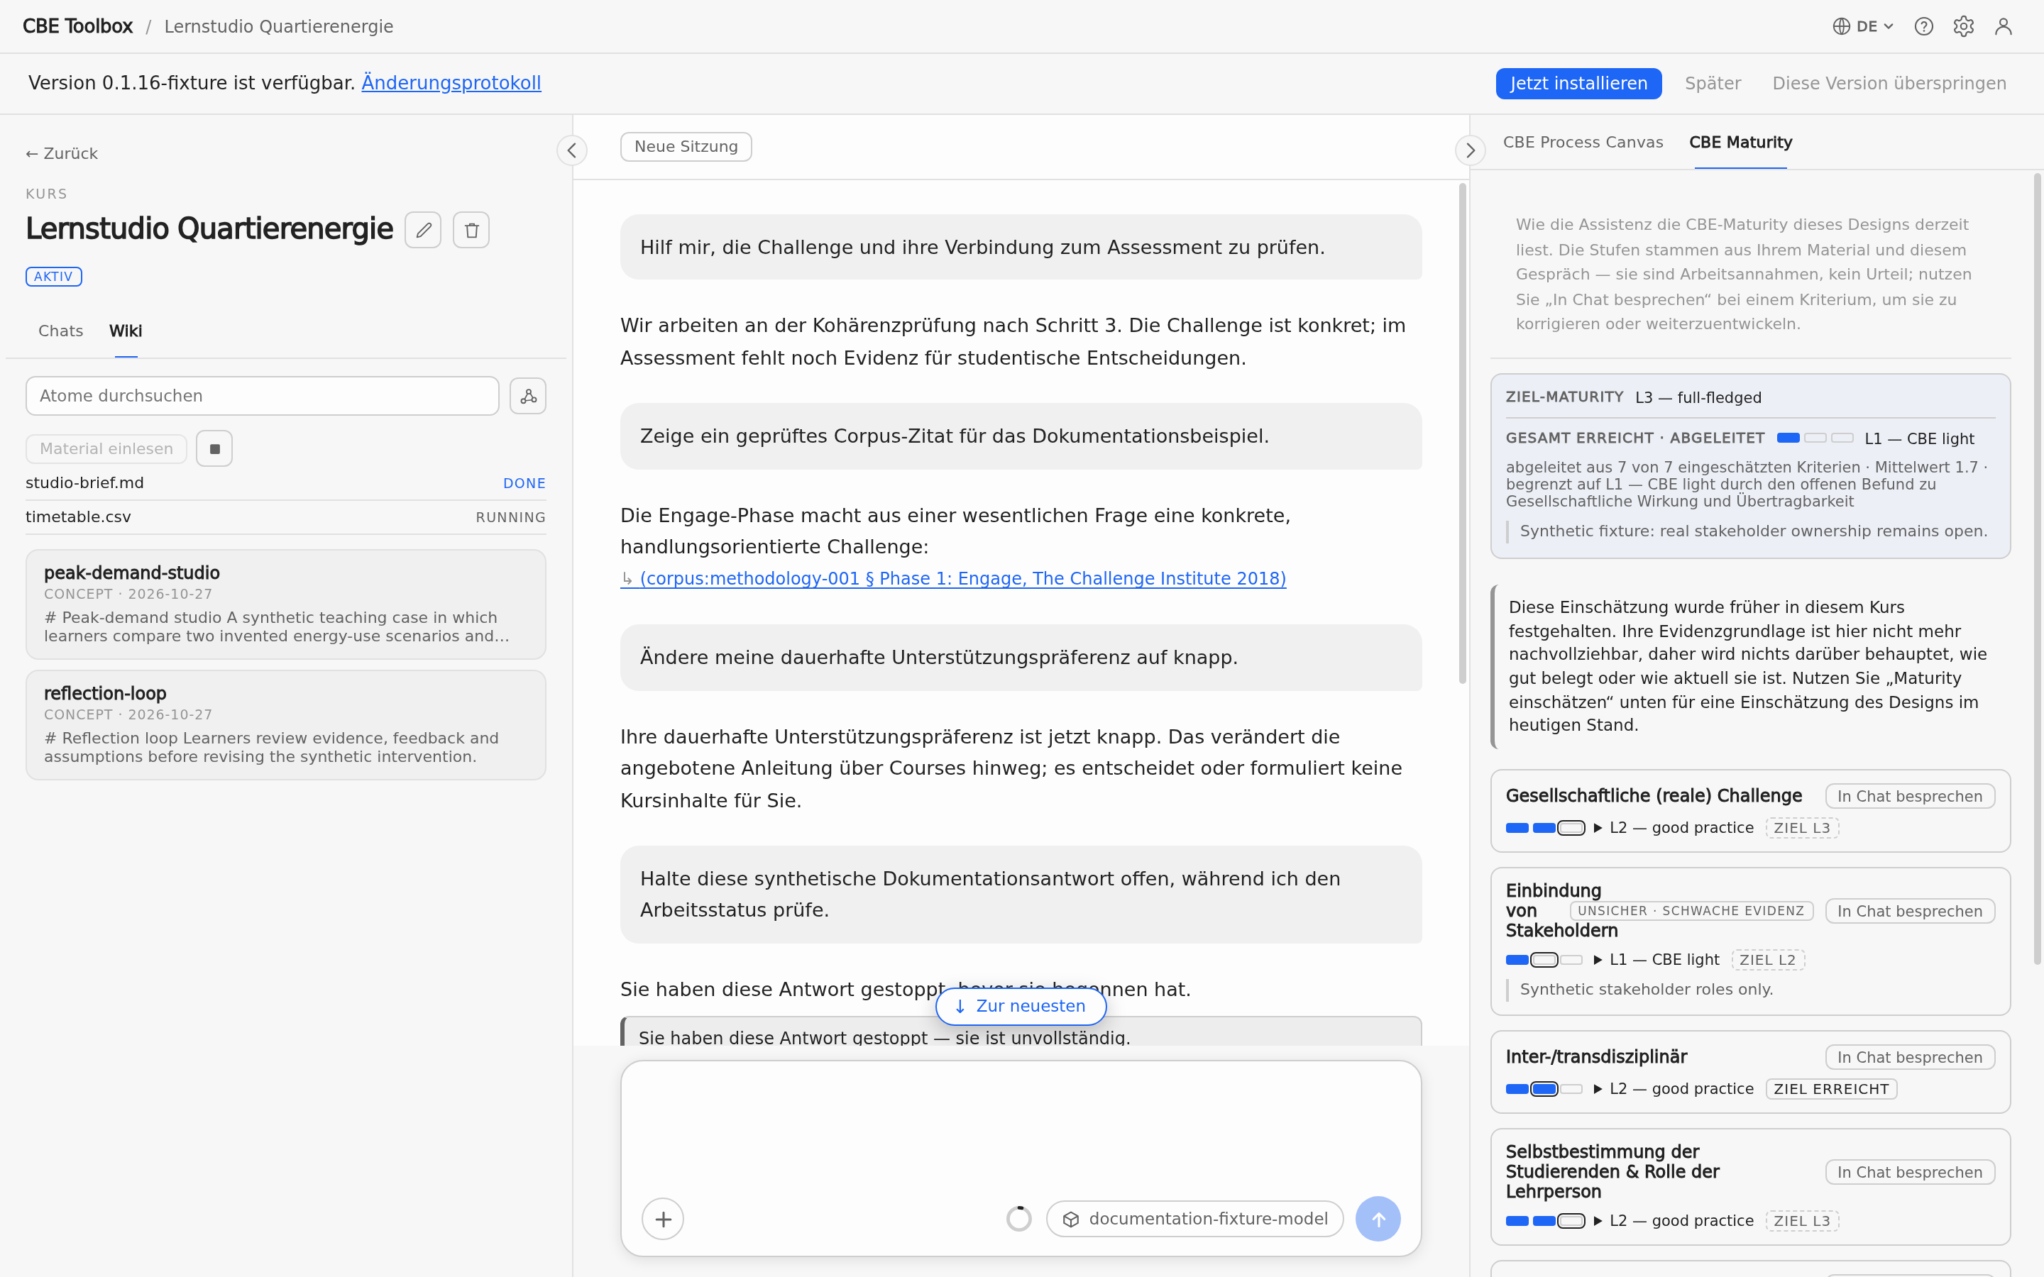2044x1277 pixels.
Task: Expand the Gesellschaftliche Challenge level triangle
Action: point(1598,829)
